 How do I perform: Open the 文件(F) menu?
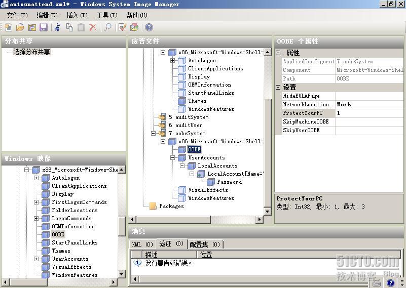17,15
